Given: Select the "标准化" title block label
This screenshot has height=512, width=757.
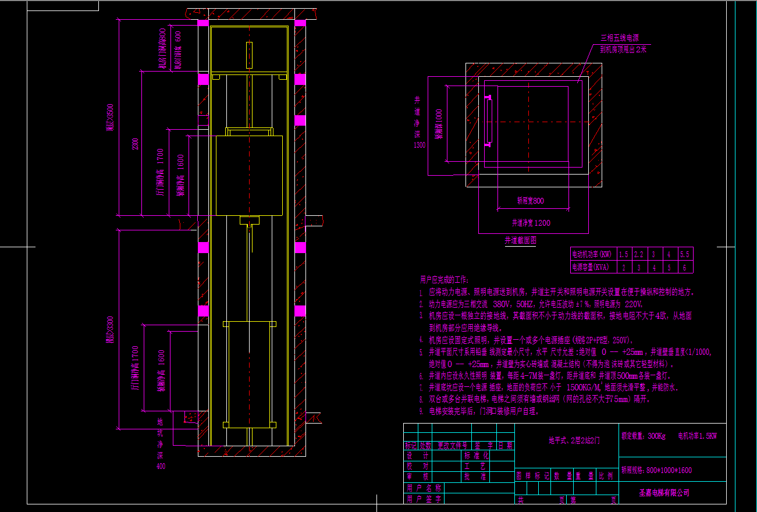Looking at the screenshot, I should (475, 456).
